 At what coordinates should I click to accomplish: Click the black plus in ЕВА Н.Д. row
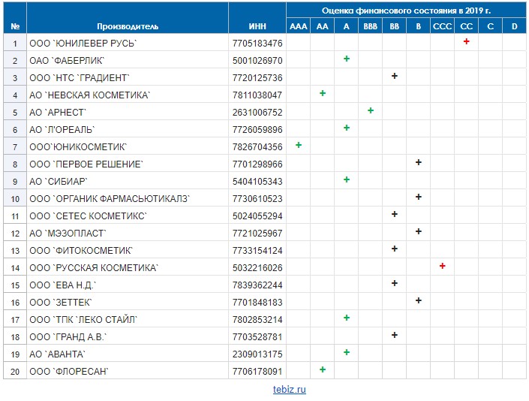click(x=395, y=283)
